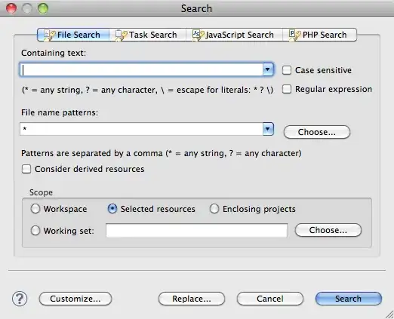
Task: Click the JavaScript Search tab icon
Action: click(x=199, y=35)
